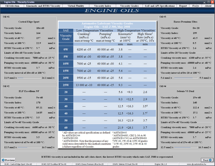Click the 5W row header in SAE table

click(x=66, y=56)
